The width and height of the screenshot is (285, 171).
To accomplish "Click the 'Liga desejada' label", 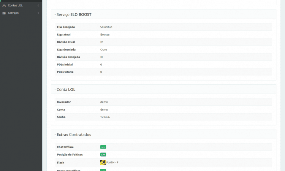I will [66, 49].
